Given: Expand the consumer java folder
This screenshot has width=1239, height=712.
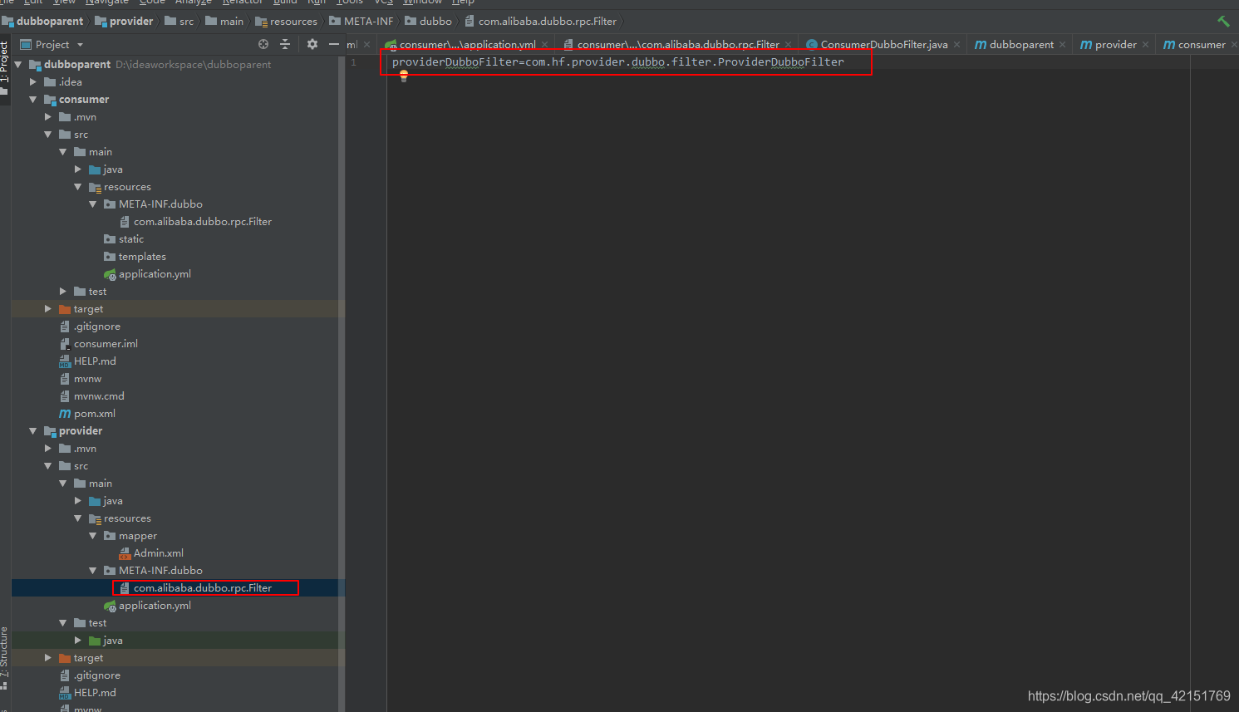Looking at the screenshot, I should coord(77,169).
